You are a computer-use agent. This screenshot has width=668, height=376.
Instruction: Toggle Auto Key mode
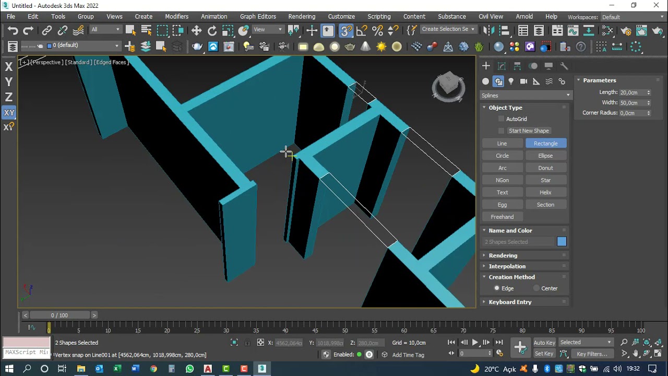point(544,343)
